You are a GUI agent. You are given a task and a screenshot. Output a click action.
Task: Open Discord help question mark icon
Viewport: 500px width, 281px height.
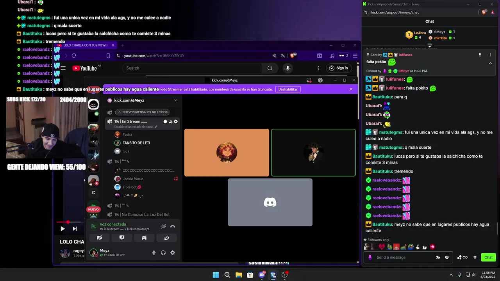(320, 80)
